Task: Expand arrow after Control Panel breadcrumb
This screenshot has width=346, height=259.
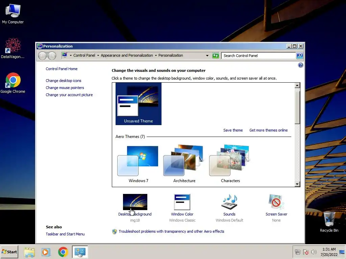Action: (98, 56)
